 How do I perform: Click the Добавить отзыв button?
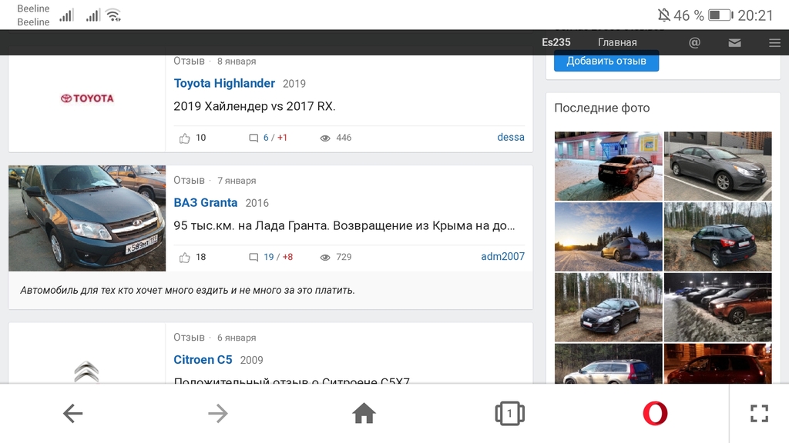606,62
